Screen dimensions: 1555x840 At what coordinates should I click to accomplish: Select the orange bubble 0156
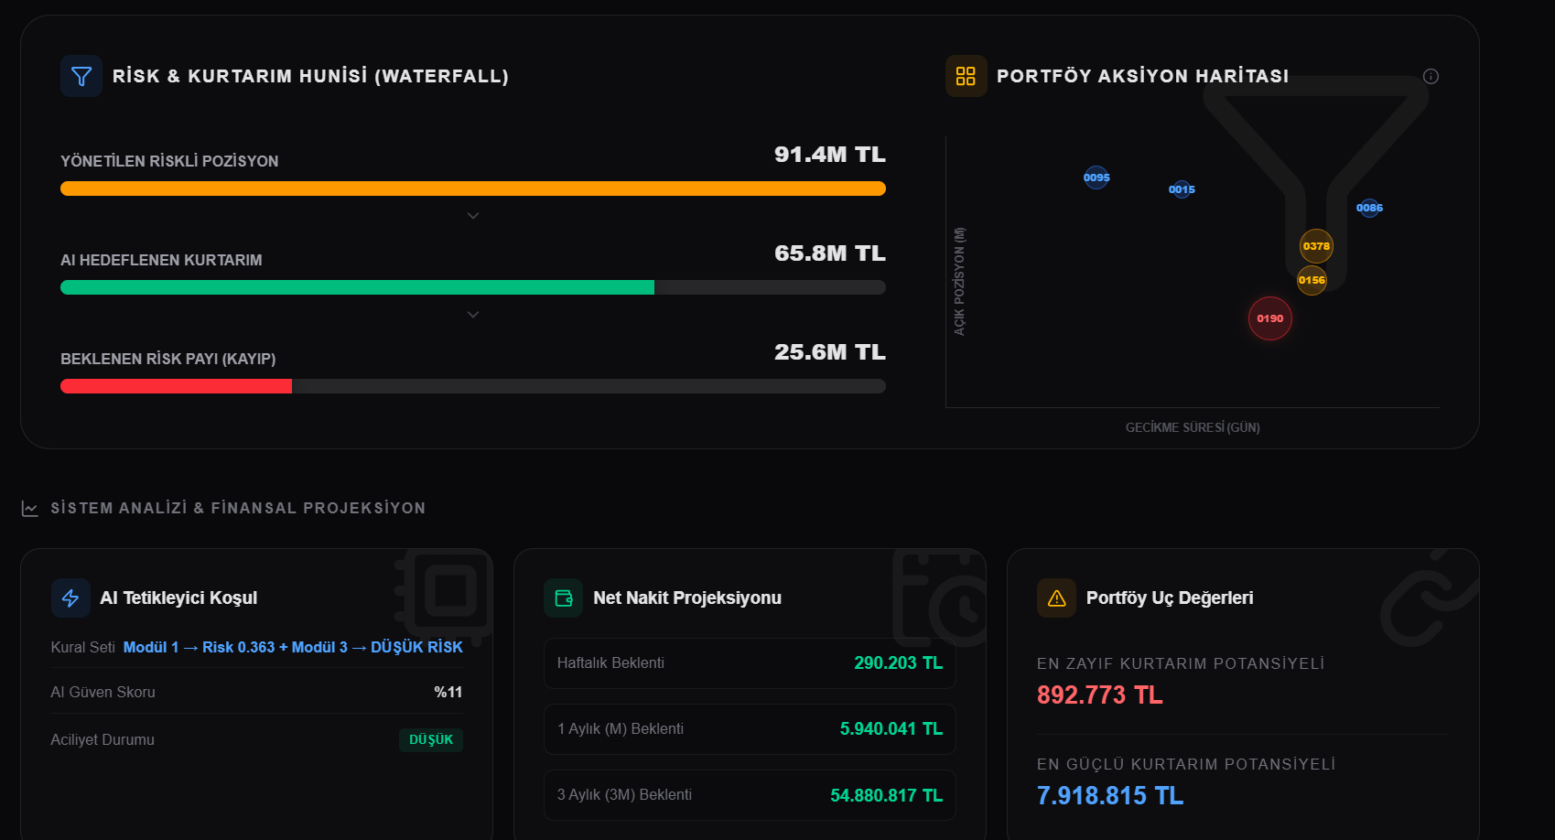tap(1312, 280)
